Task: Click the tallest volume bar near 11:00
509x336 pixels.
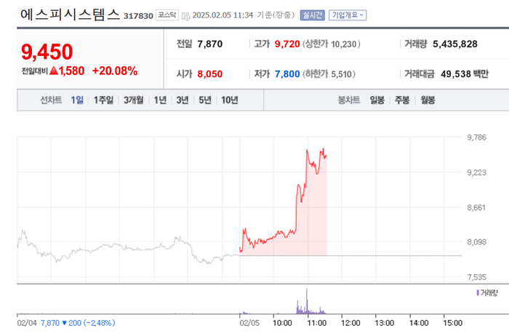Action: click(x=307, y=301)
